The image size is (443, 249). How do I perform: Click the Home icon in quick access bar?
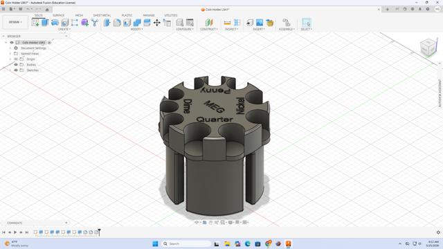coord(47,9)
